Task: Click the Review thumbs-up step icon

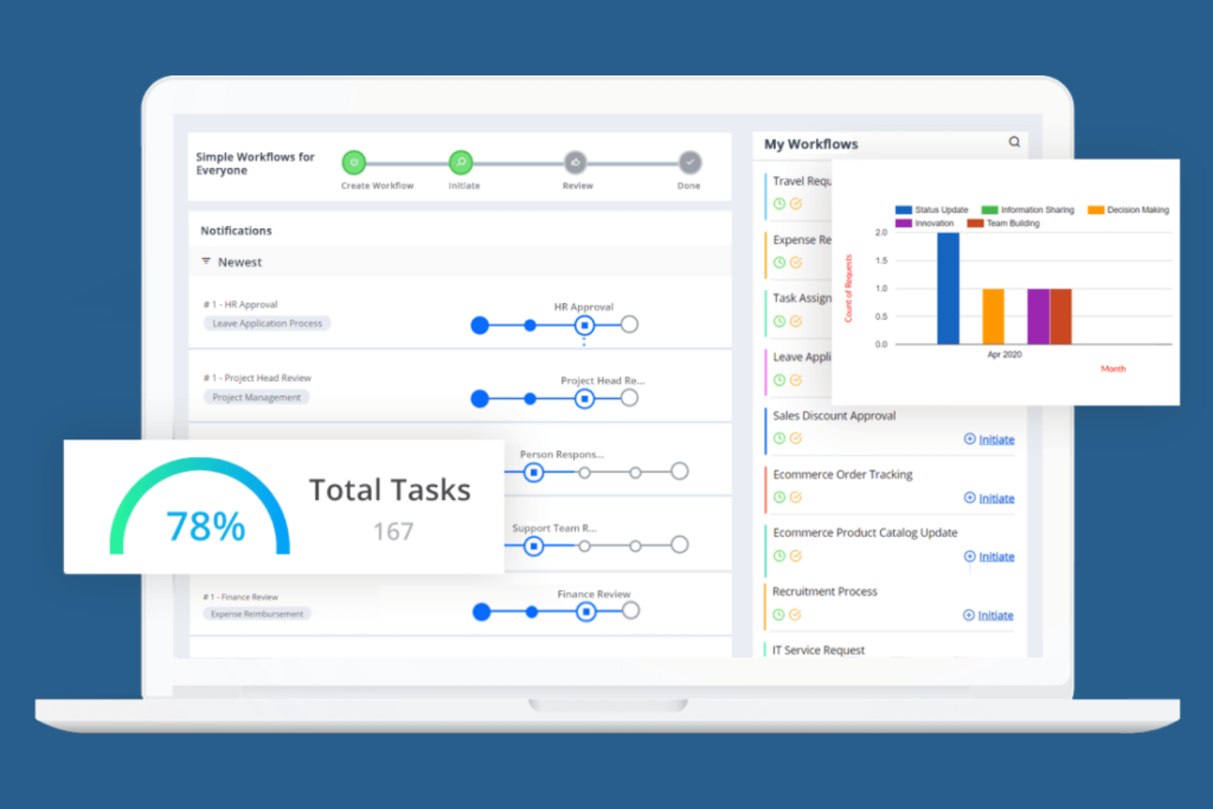Action: (x=575, y=162)
